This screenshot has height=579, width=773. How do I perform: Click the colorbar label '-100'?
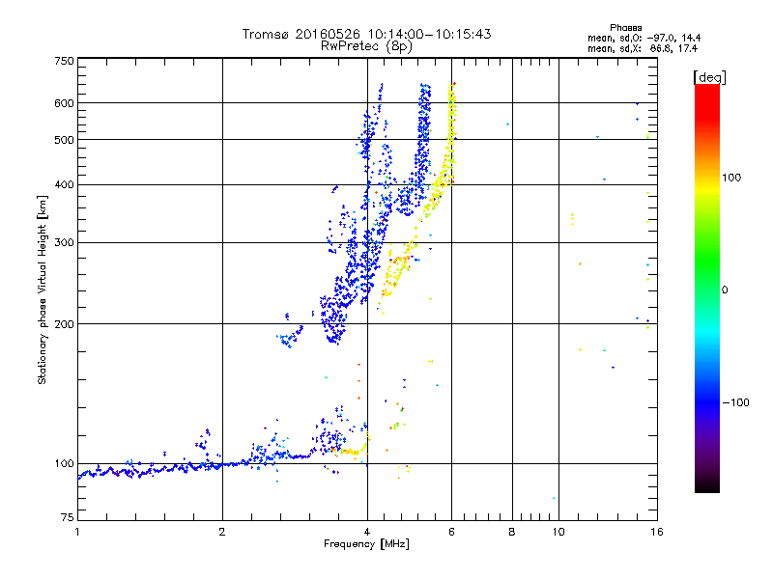[x=736, y=402]
